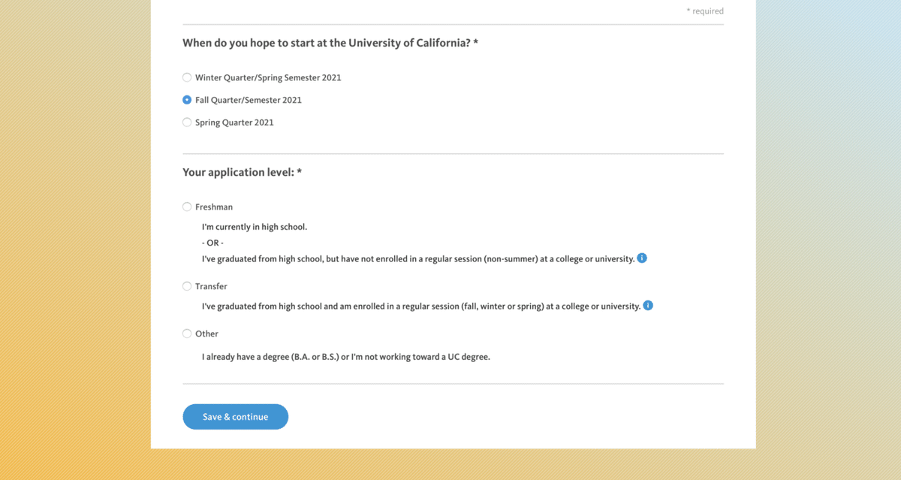Click the "Your application level" heading
901x480 pixels.
click(x=242, y=172)
